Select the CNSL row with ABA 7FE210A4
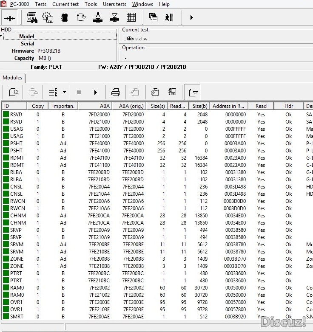Screen dimensions: 313x332 [x=157, y=194]
